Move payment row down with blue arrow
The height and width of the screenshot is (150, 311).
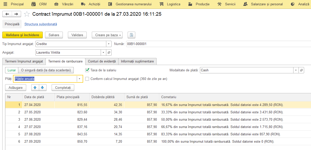pyautogui.click(x=42, y=88)
